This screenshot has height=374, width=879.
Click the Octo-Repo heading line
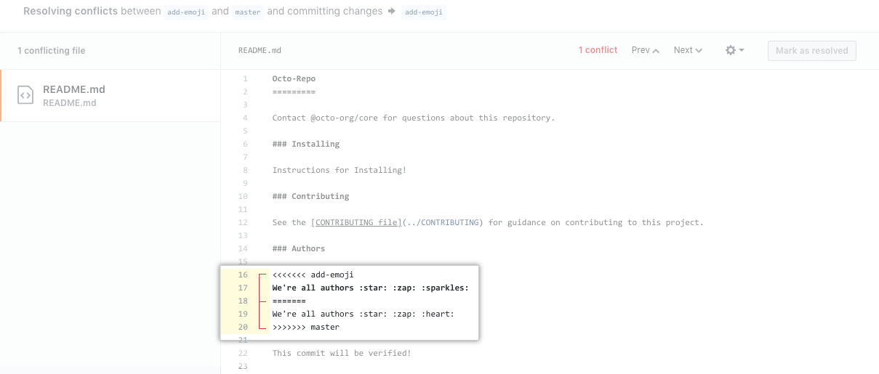pos(294,78)
